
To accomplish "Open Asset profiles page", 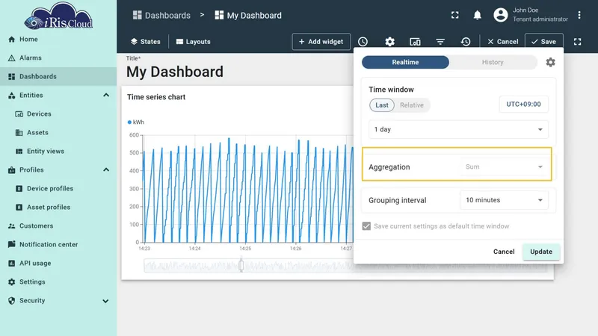I will coord(58,208).
